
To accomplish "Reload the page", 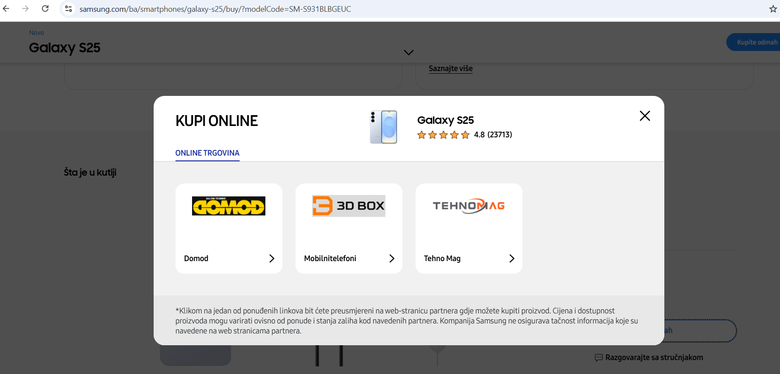I will 45,9.
